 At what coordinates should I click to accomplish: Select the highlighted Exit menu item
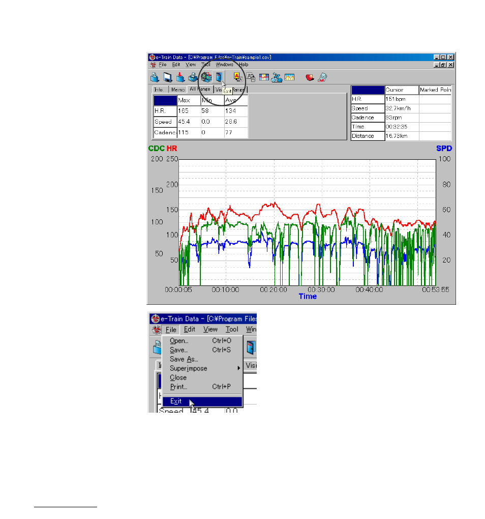click(x=203, y=401)
